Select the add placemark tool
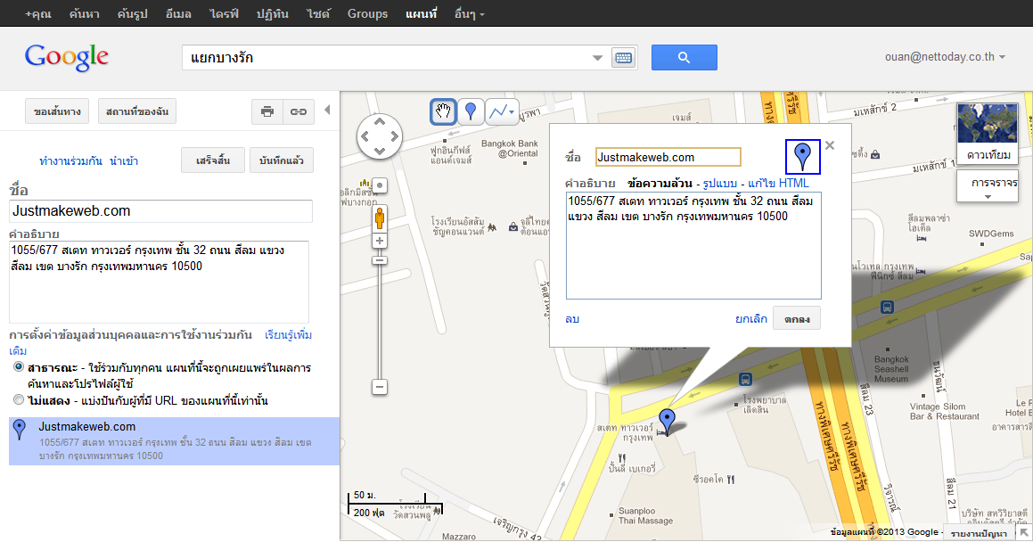Image resolution: width=1033 pixels, height=542 pixels. (471, 111)
